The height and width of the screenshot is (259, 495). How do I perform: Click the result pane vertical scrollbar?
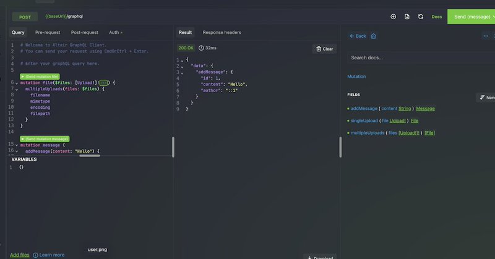[x=340, y=147]
